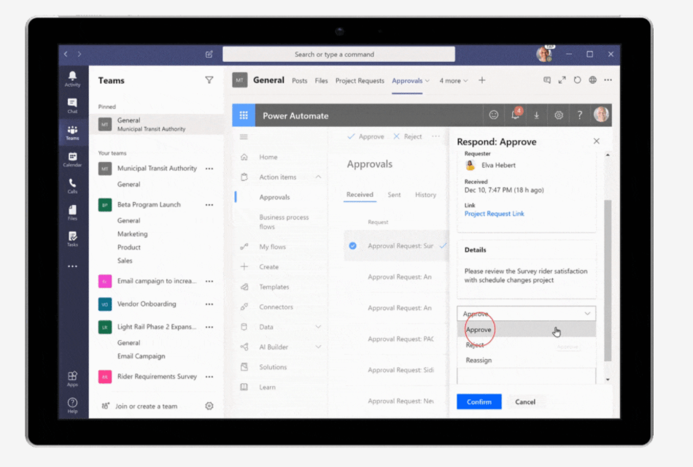This screenshot has width=693, height=467.
Task: Choose Approve in the dropdown list
Action: tap(527, 330)
